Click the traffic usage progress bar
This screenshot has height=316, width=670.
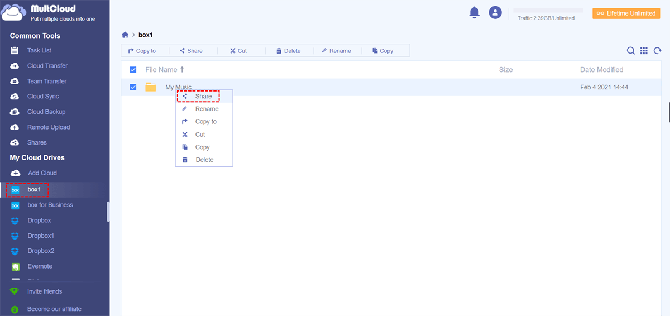(548, 10)
